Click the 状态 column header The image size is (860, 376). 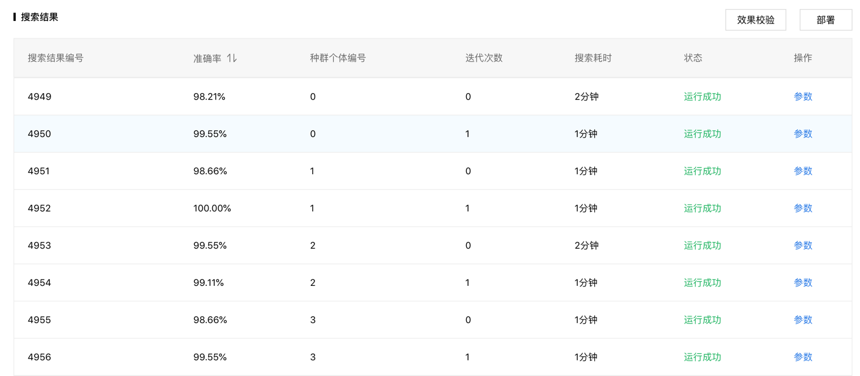point(693,58)
